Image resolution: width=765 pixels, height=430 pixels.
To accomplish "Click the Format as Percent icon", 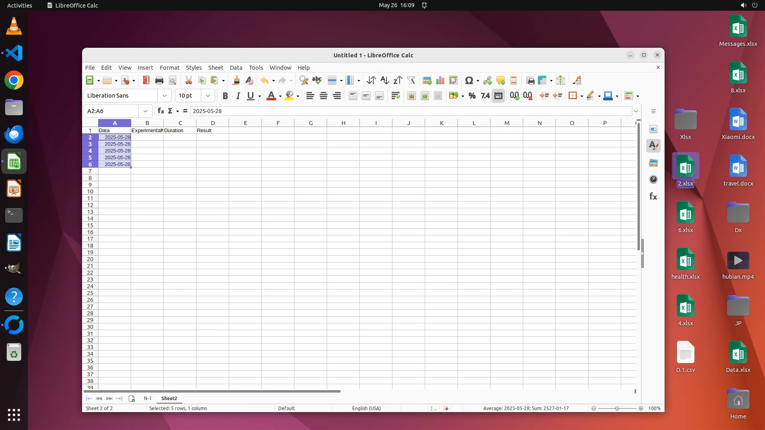I will click(472, 96).
